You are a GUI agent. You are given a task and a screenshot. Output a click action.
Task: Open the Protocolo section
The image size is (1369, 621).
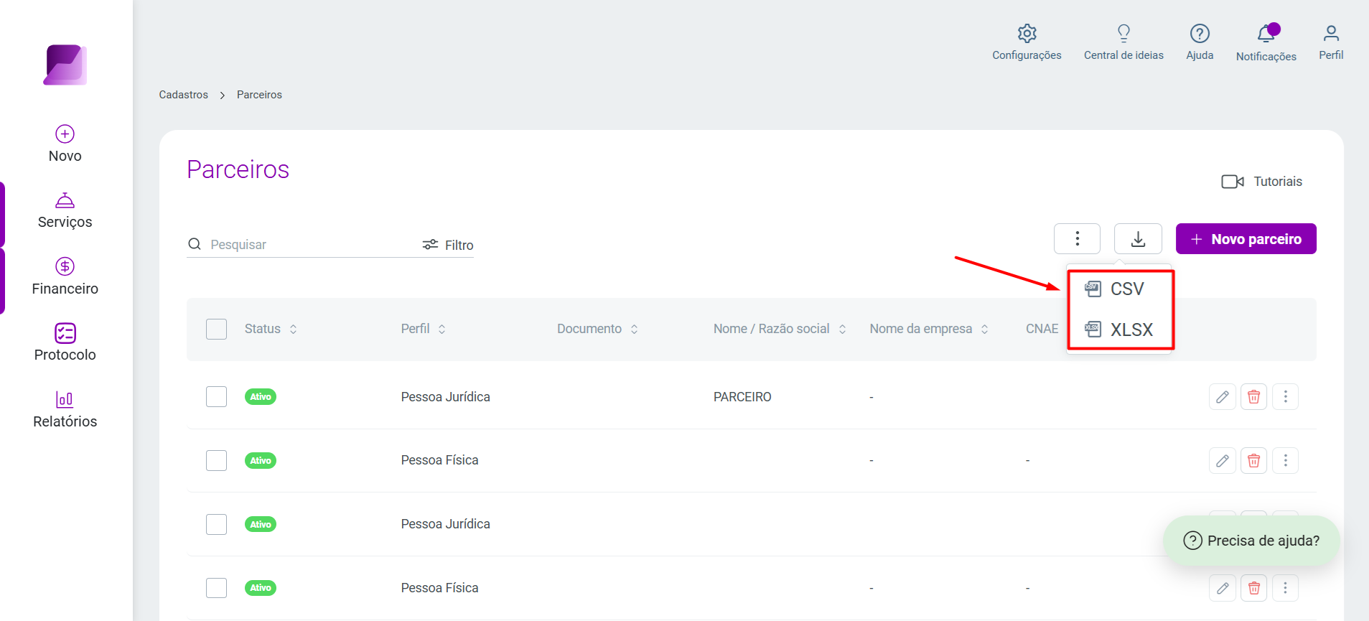65,343
